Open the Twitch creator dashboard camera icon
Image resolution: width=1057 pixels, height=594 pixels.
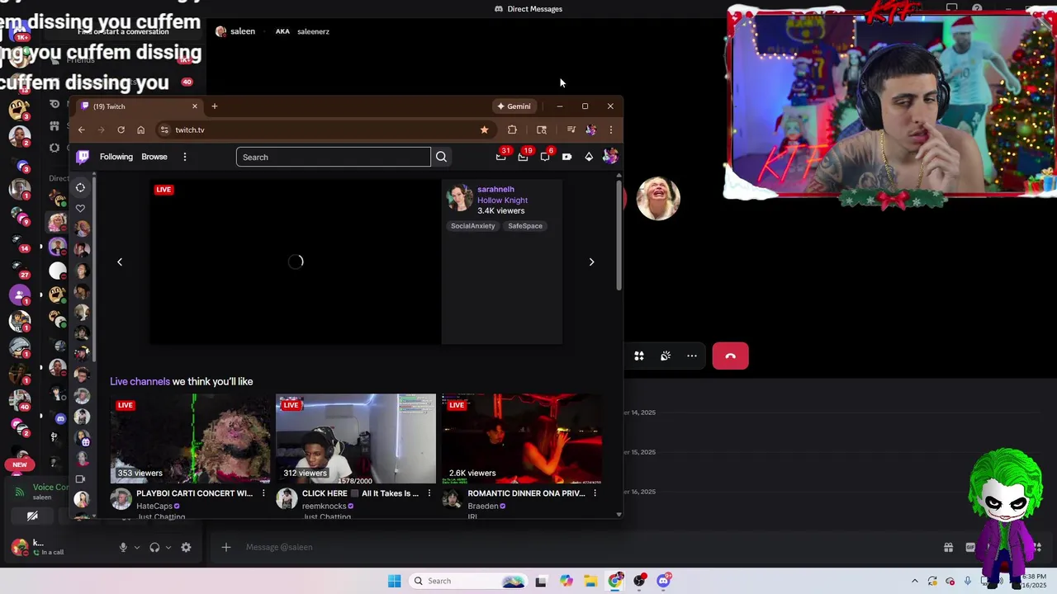pyautogui.click(x=566, y=157)
